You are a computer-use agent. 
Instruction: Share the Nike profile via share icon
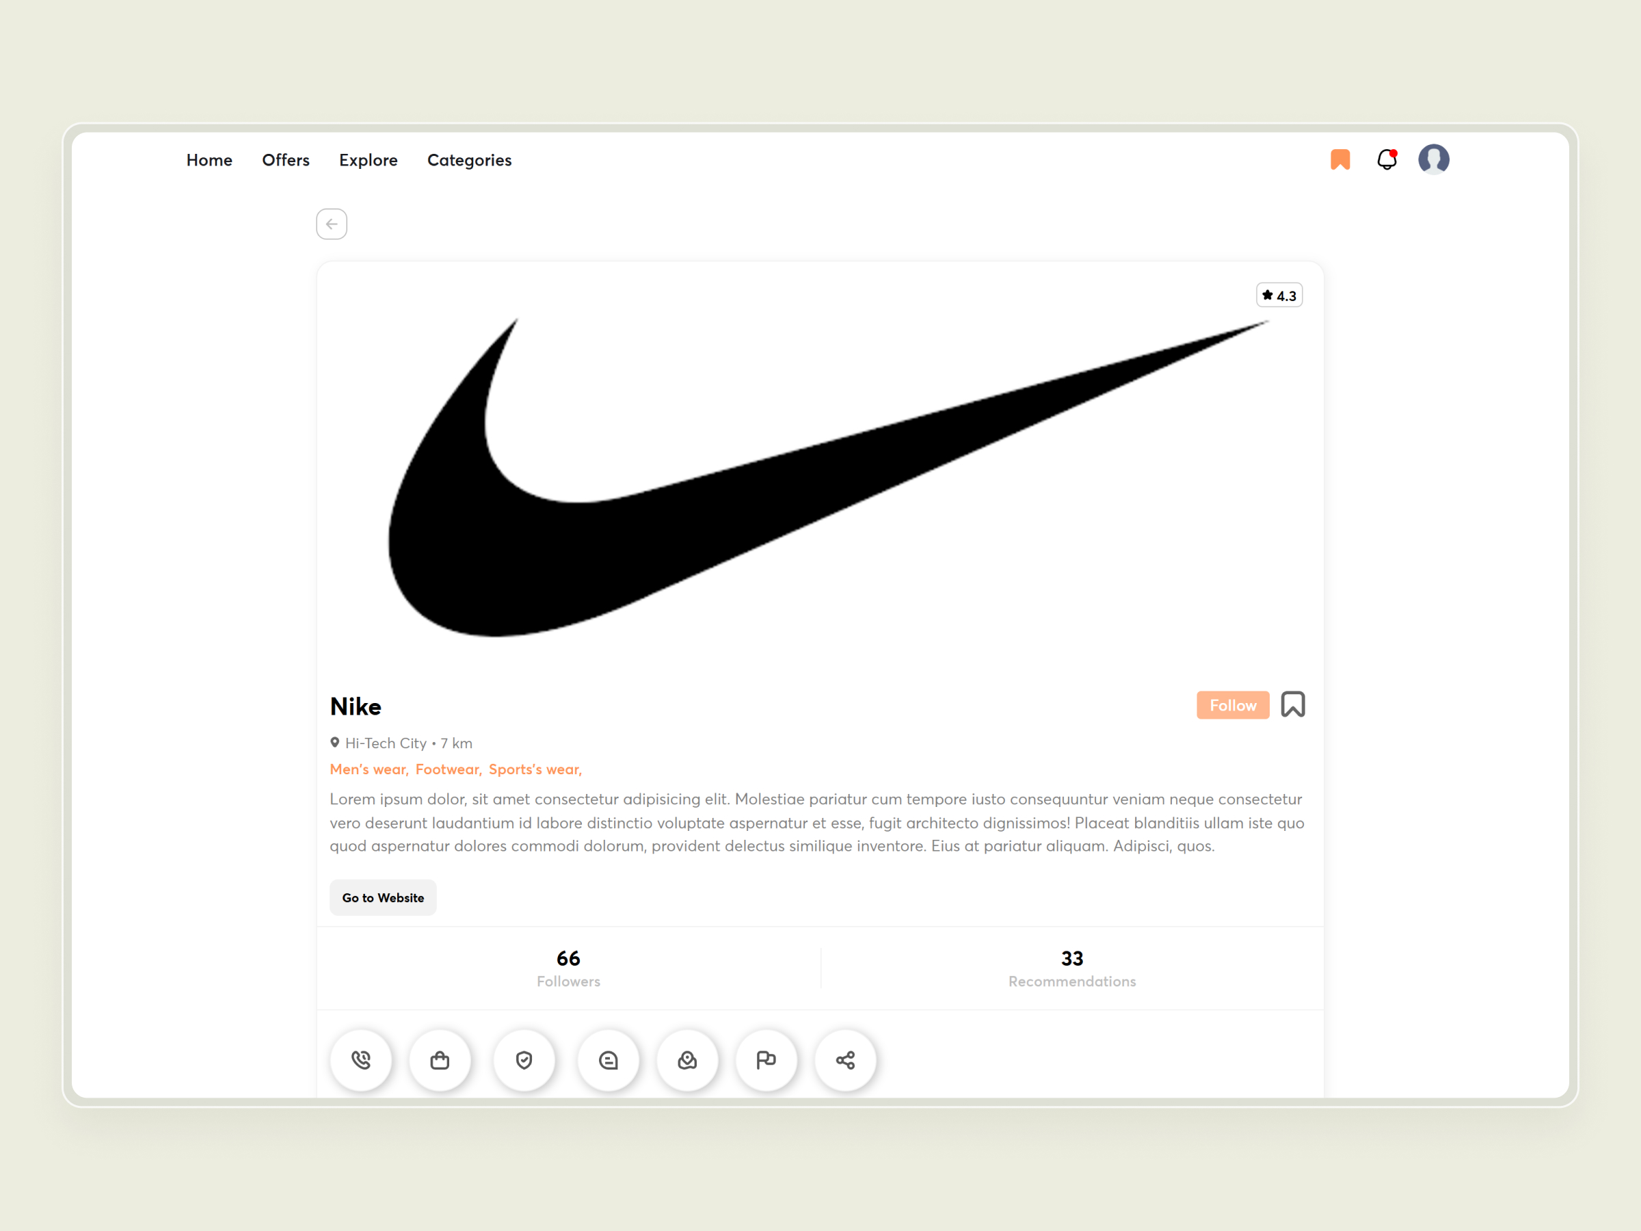point(845,1060)
